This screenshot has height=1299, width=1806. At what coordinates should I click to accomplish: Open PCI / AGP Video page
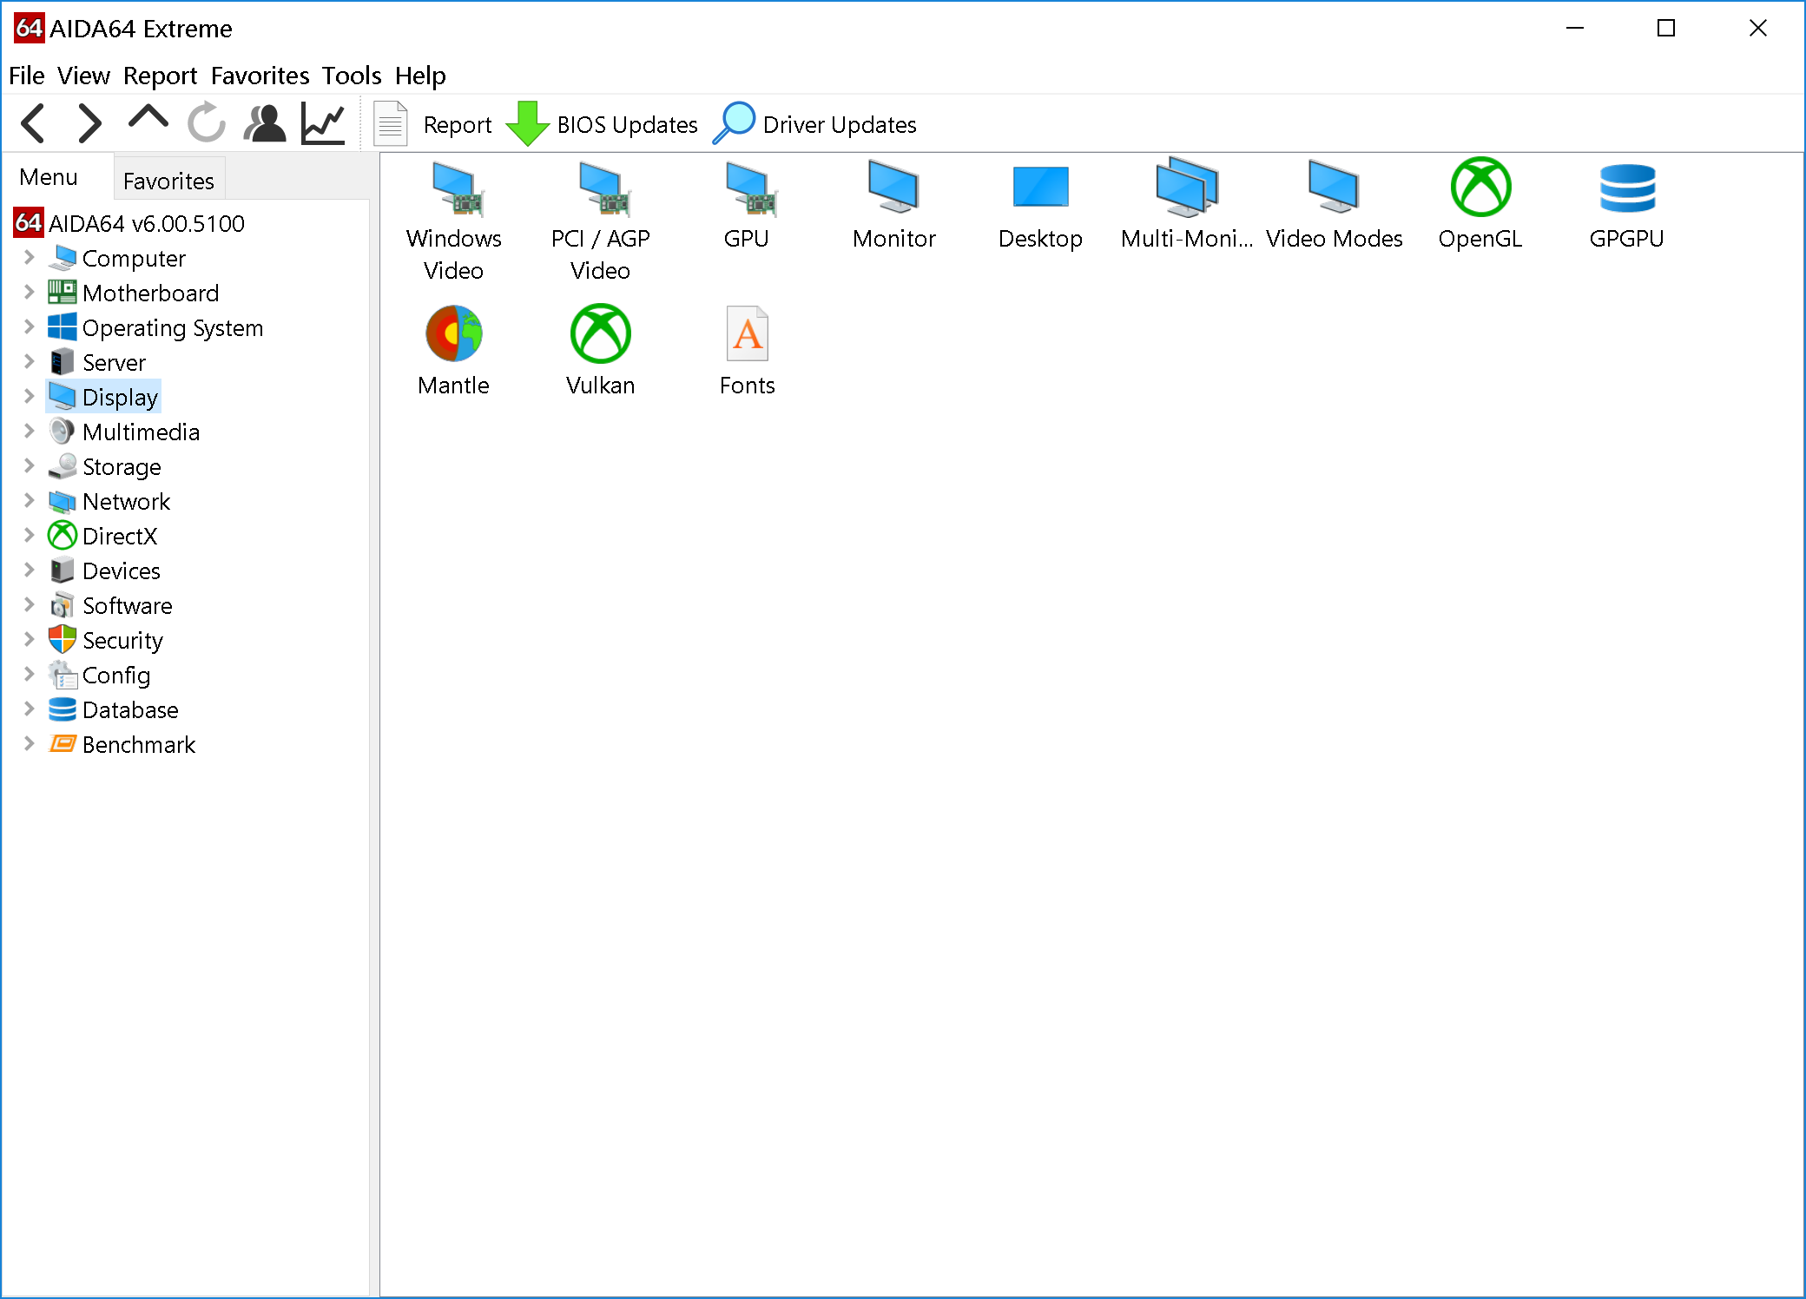pyautogui.click(x=601, y=221)
